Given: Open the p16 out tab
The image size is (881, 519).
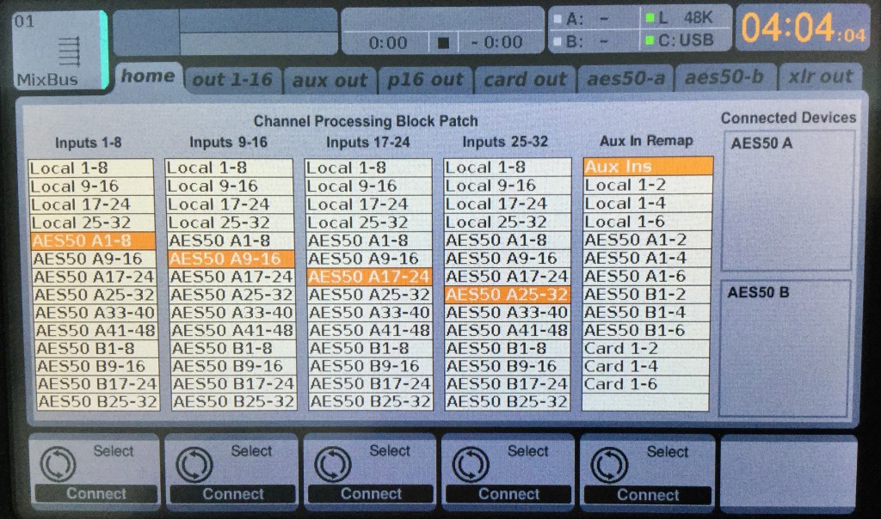Looking at the screenshot, I should tap(425, 80).
